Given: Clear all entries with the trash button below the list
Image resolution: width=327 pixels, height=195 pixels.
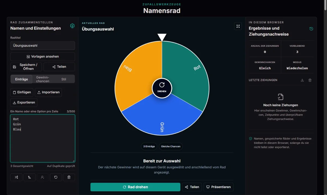Looking at the screenshot, I should (x=69, y=177).
